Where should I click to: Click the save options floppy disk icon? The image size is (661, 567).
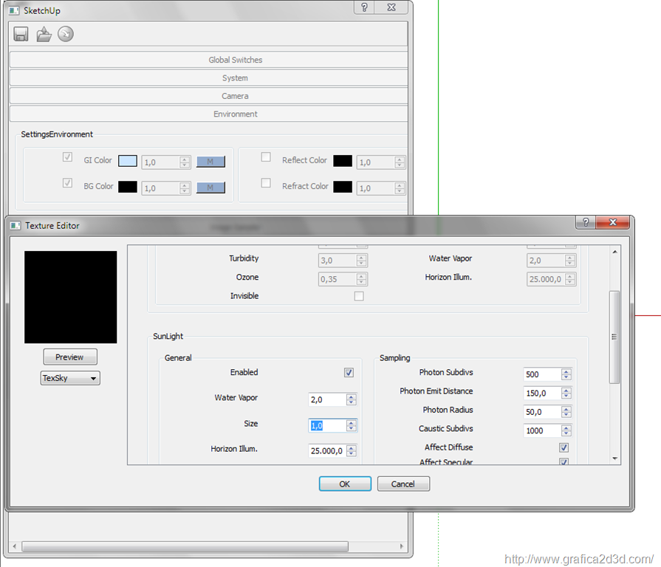21,34
